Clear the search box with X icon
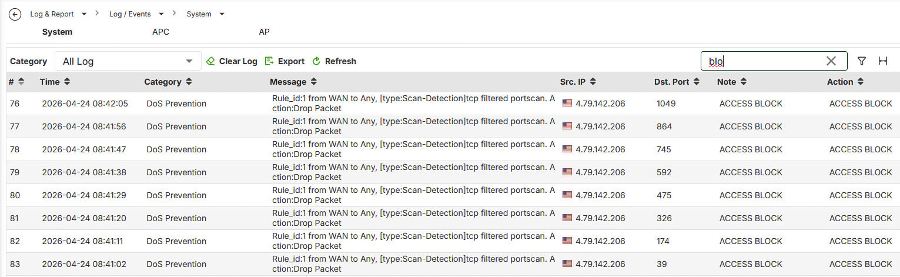Screen dimensions: 900x277 pos(831,61)
